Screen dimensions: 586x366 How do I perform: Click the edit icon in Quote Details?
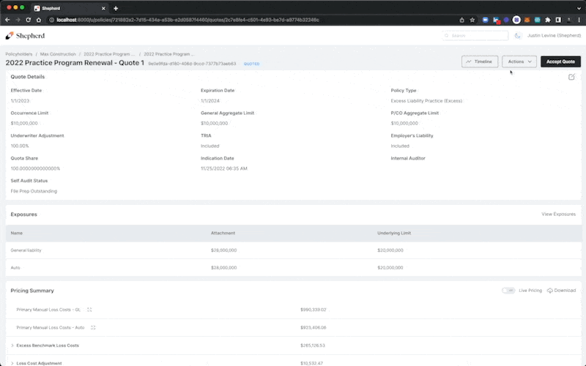click(x=571, y=77)
